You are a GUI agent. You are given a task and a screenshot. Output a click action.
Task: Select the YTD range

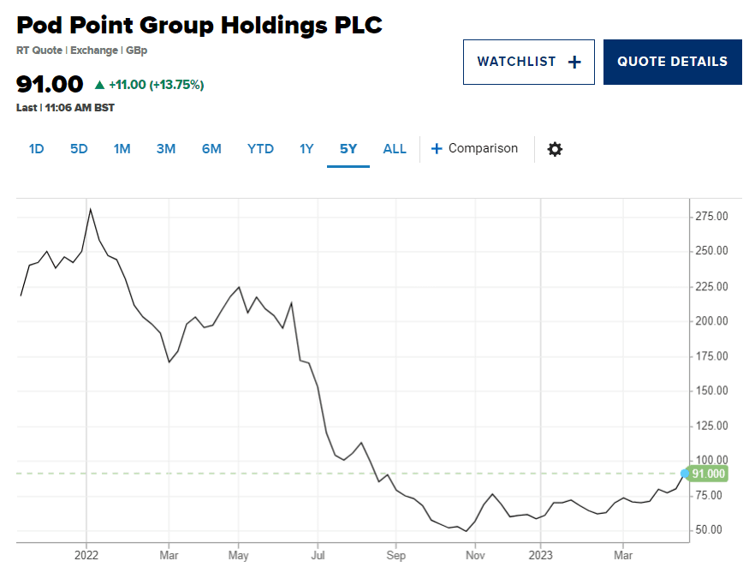point(260,149)
